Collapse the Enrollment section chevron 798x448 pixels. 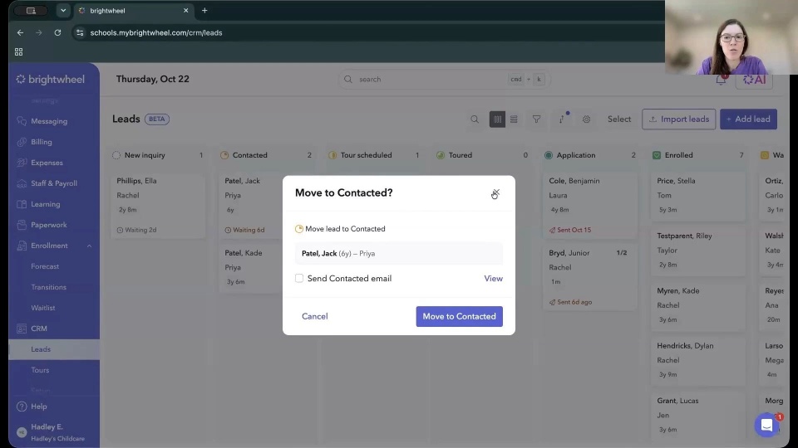(x=89, y=246)
